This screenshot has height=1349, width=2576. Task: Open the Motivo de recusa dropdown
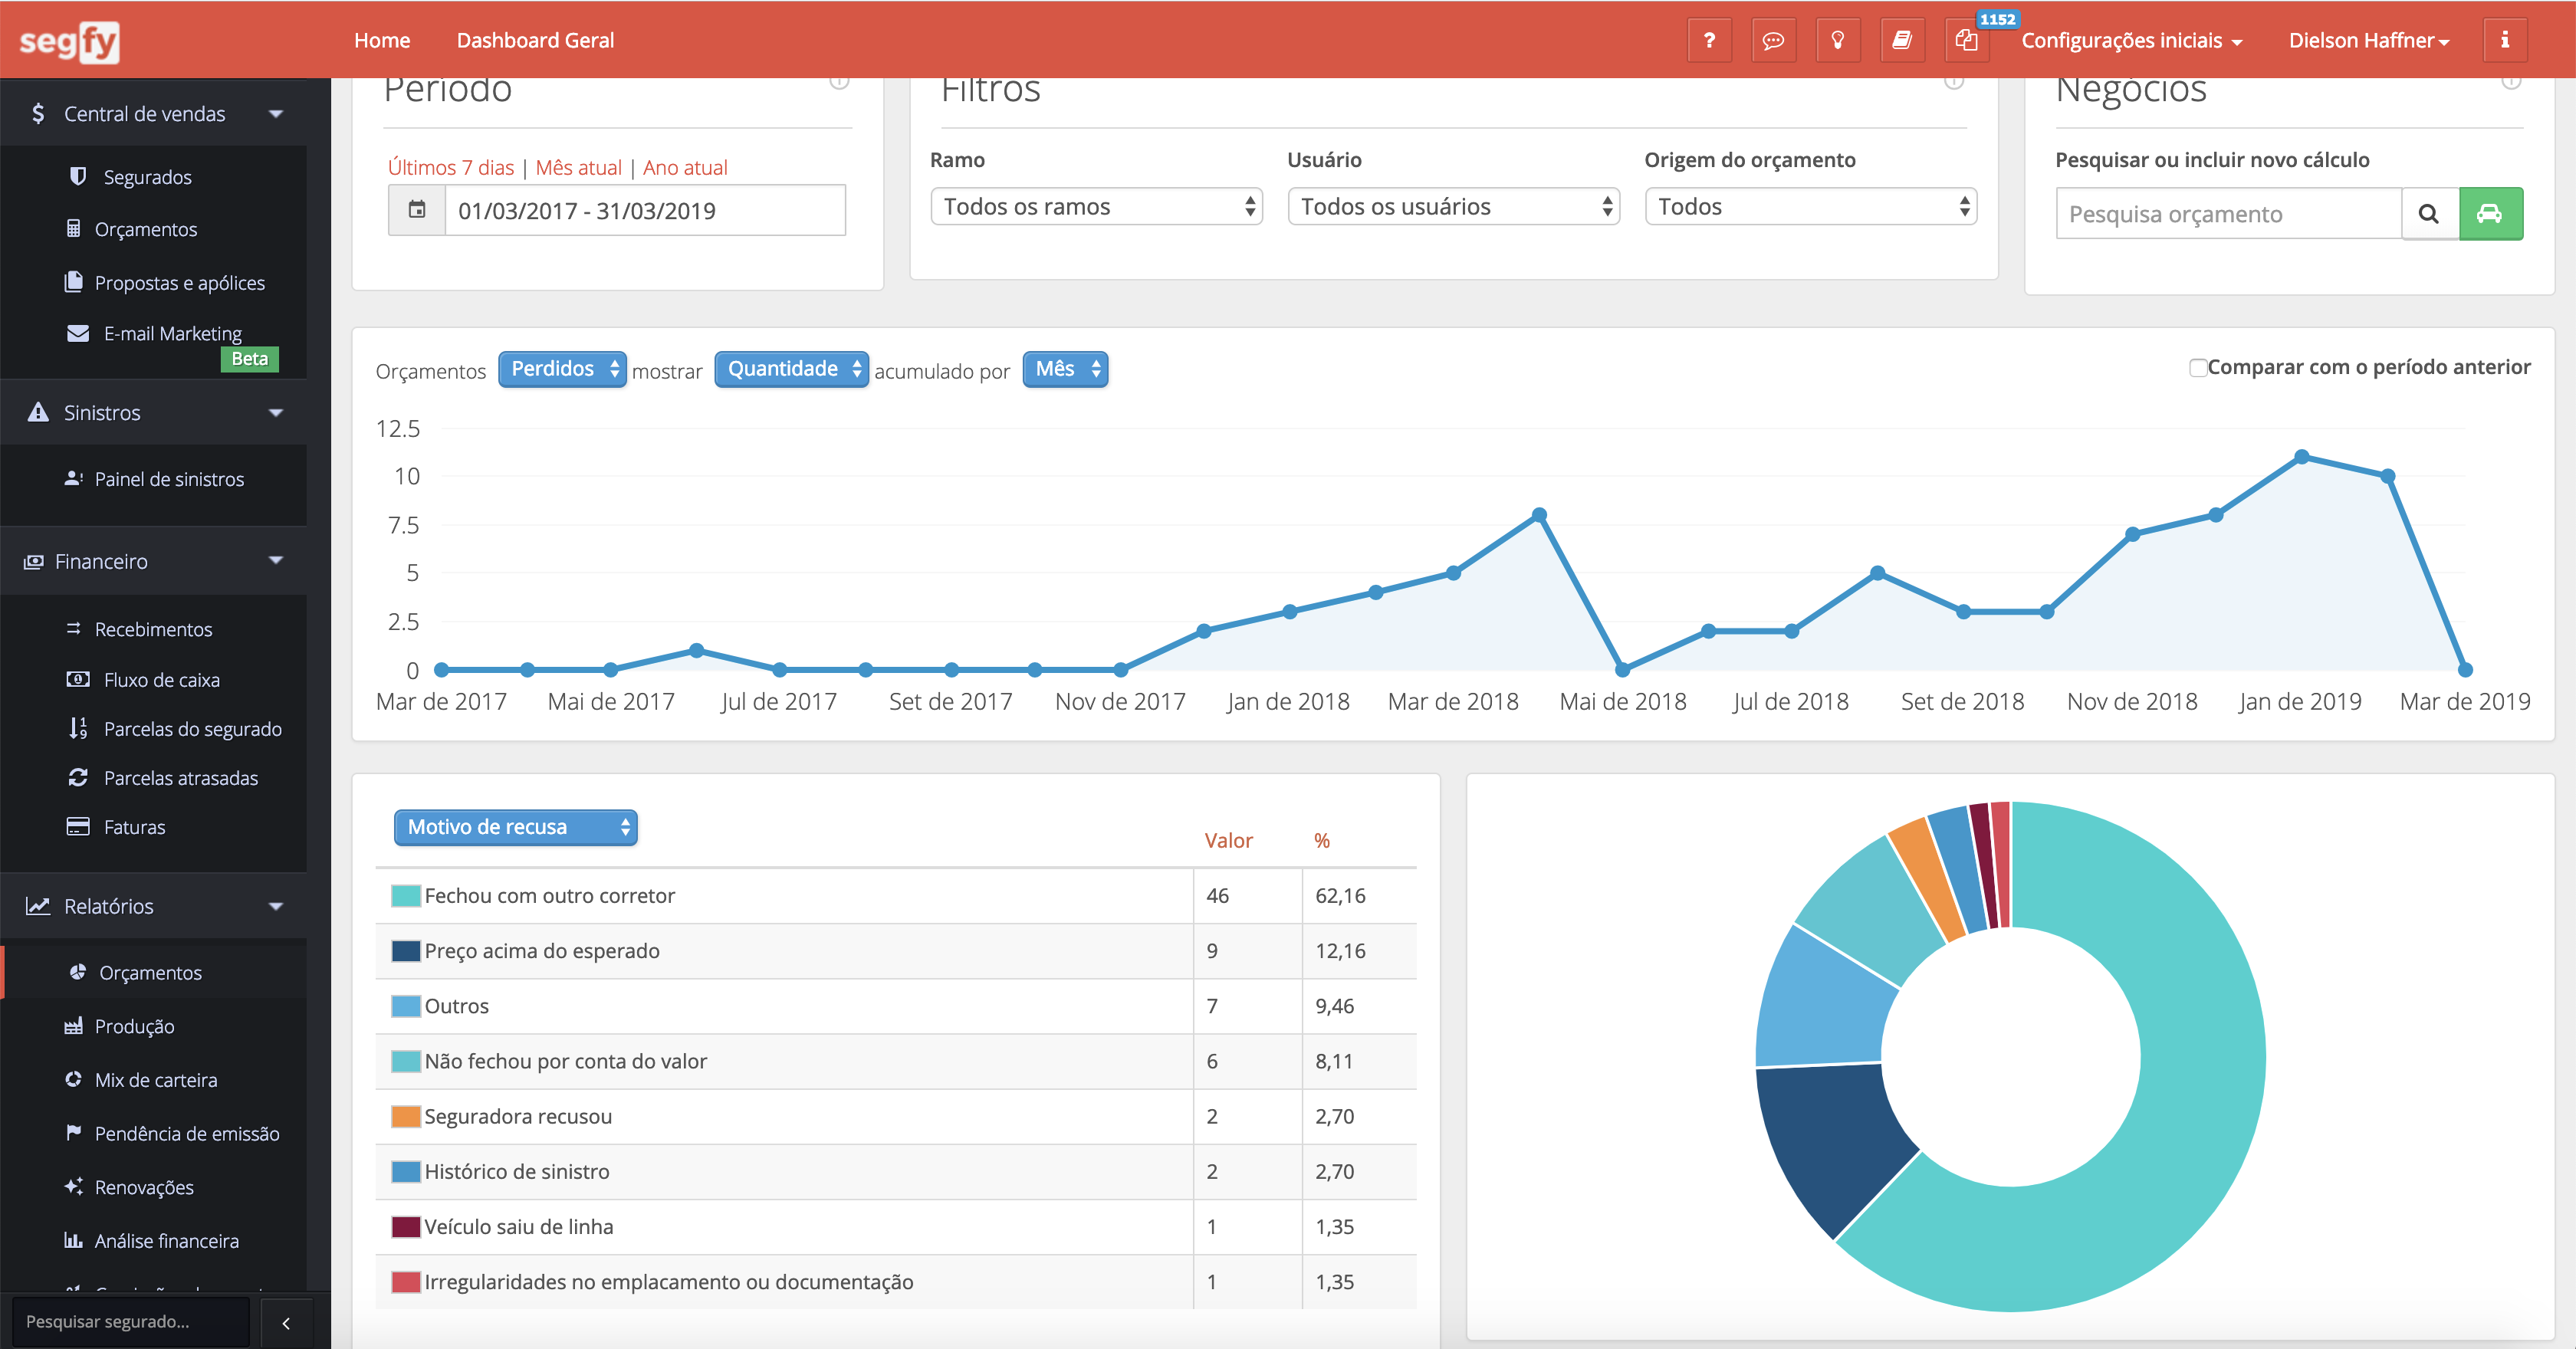coord(516,827)
